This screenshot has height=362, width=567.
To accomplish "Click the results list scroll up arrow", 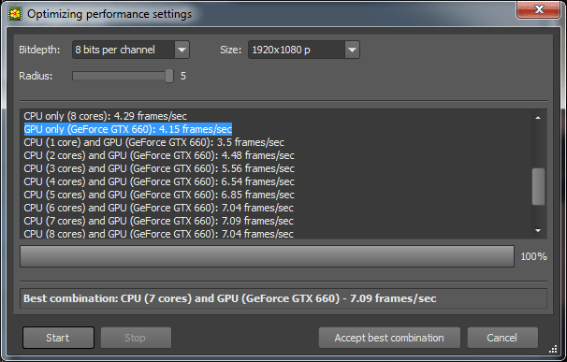I will tap(538, 118).
